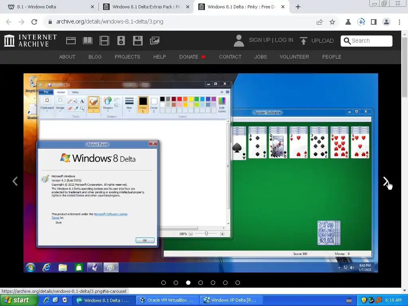Screen dimensions: 408x306
Task: Click the security shield tray icon
Action: point(364,300)
